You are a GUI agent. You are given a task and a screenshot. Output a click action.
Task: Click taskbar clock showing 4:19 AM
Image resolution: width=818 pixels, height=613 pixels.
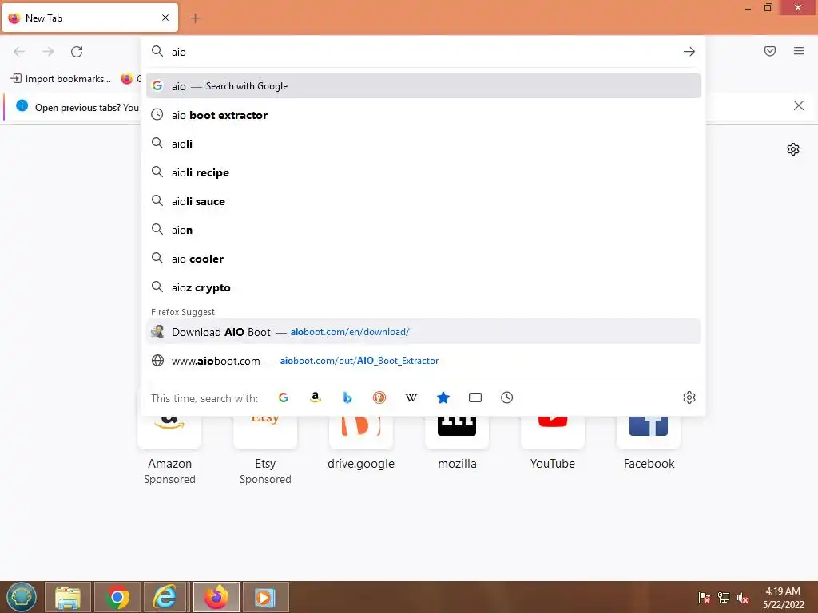[783, 598]
